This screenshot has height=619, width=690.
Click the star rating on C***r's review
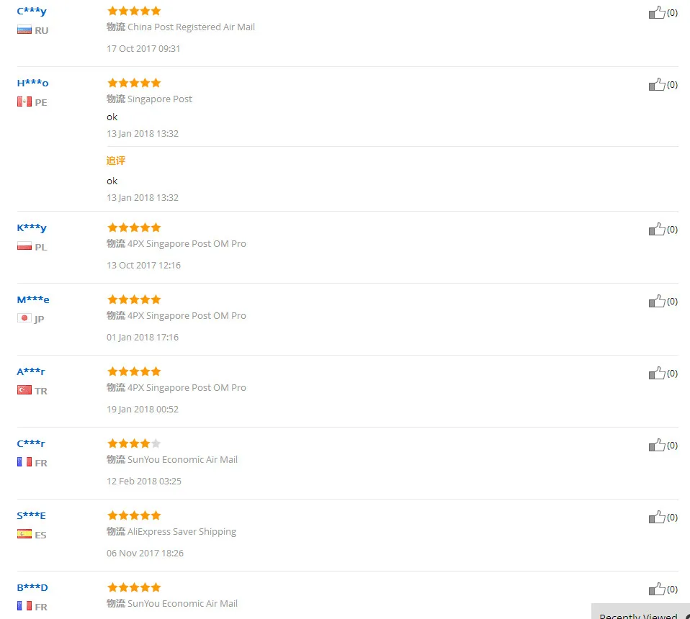pos(134,443)
